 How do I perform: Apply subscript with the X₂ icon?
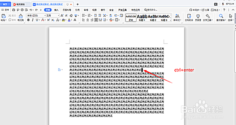click(53, 20)
